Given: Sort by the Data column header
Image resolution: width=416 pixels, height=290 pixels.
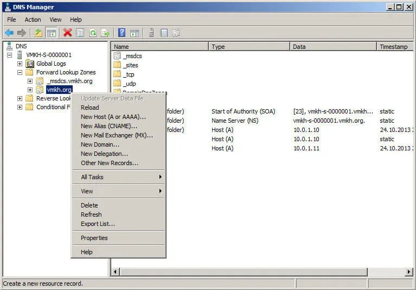Looking at the screenshot, I should point(333,47).
